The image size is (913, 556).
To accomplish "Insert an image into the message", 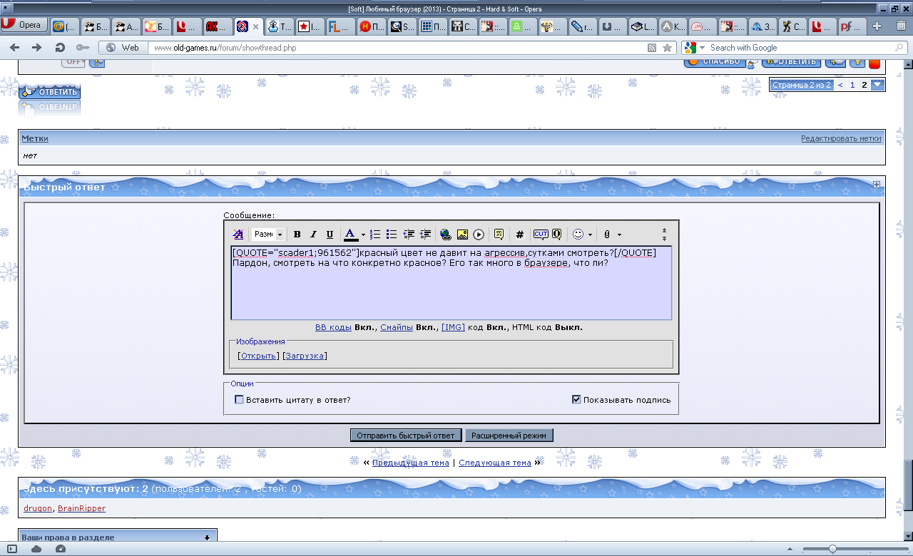I will point(462,235).
